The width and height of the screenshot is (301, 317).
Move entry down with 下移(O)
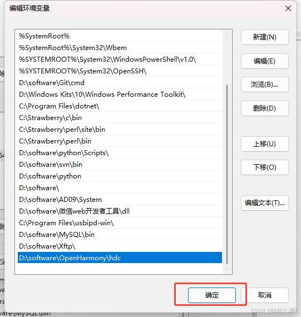(265, 167)
